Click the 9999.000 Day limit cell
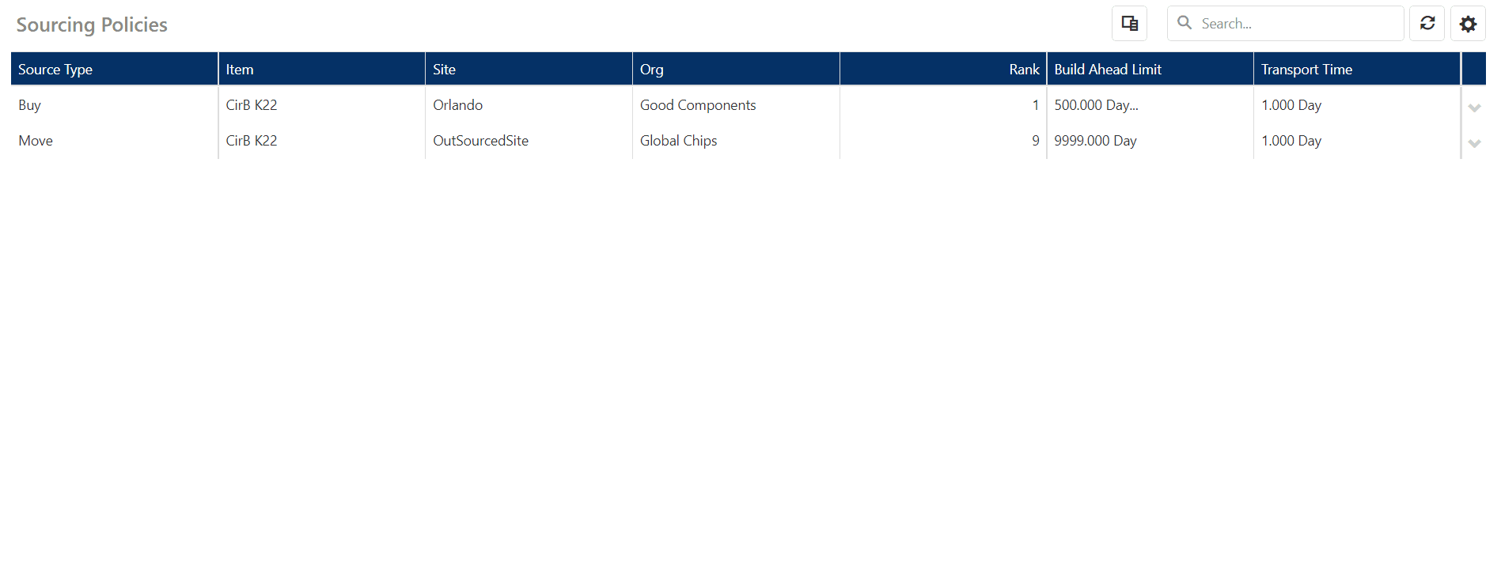1501x575 pixels. tap(1150, 141)
